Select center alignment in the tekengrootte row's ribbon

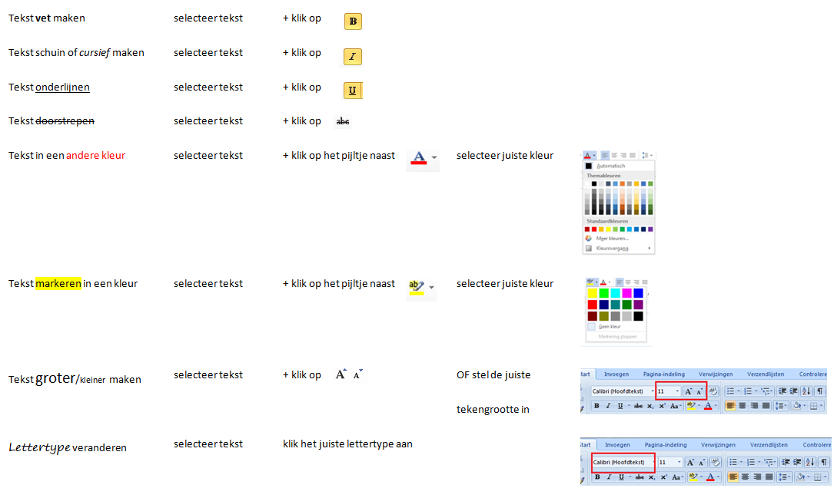coord(743,406)
